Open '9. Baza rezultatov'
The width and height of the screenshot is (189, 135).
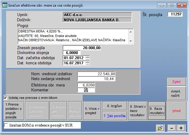pos(157,111)
